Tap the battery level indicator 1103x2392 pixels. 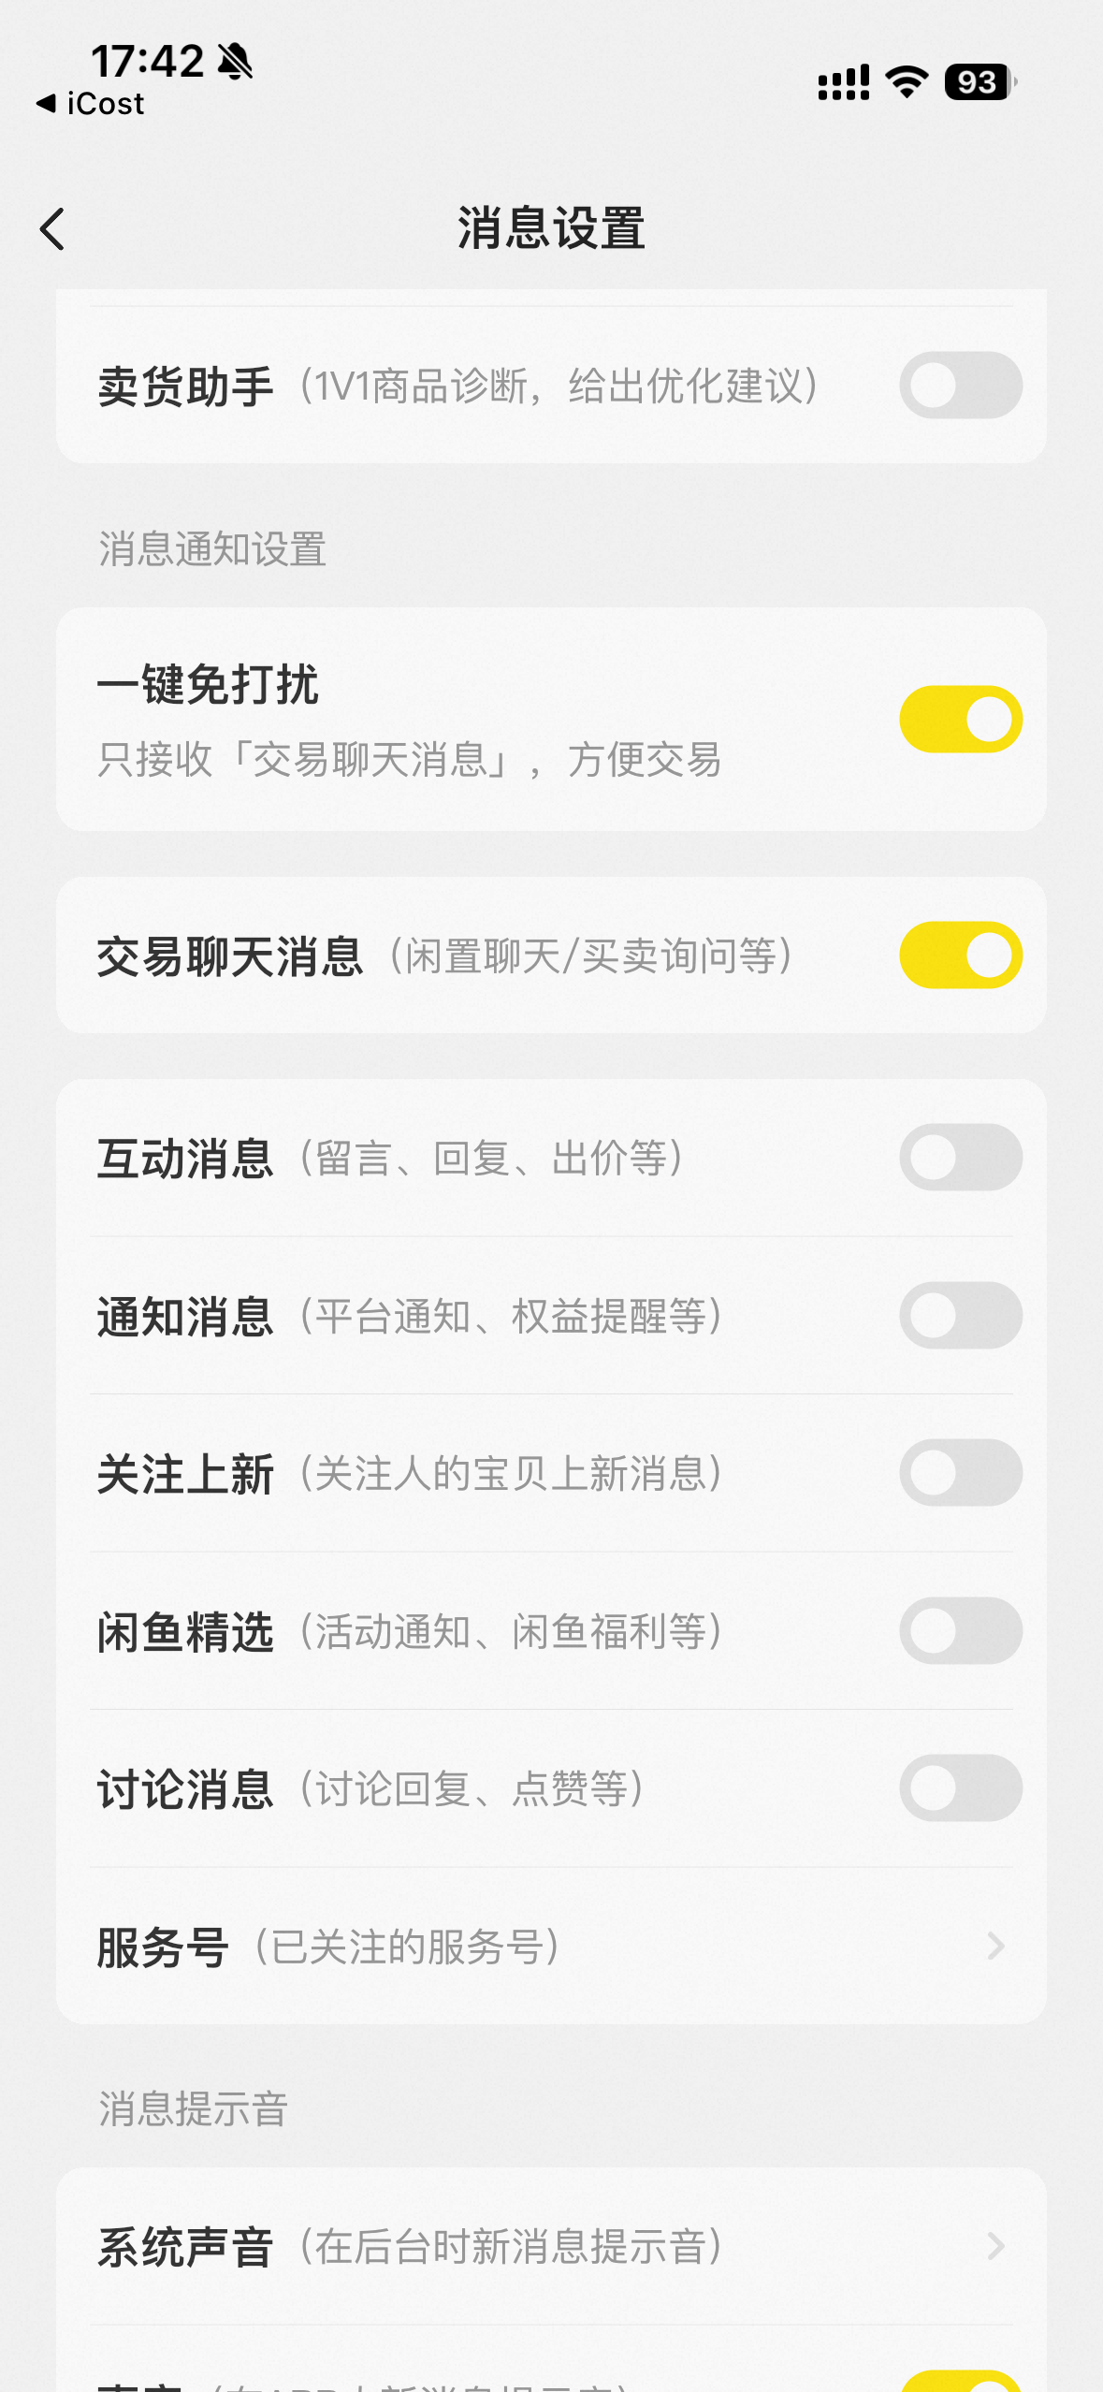pos(980,82)
